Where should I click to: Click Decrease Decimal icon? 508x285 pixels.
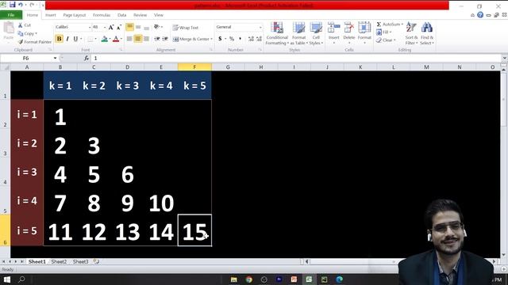(x=259, y=39)
